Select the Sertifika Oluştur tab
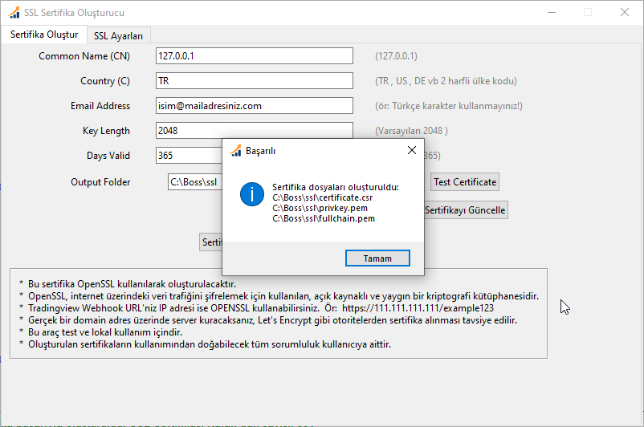 (x=44, y=35)
